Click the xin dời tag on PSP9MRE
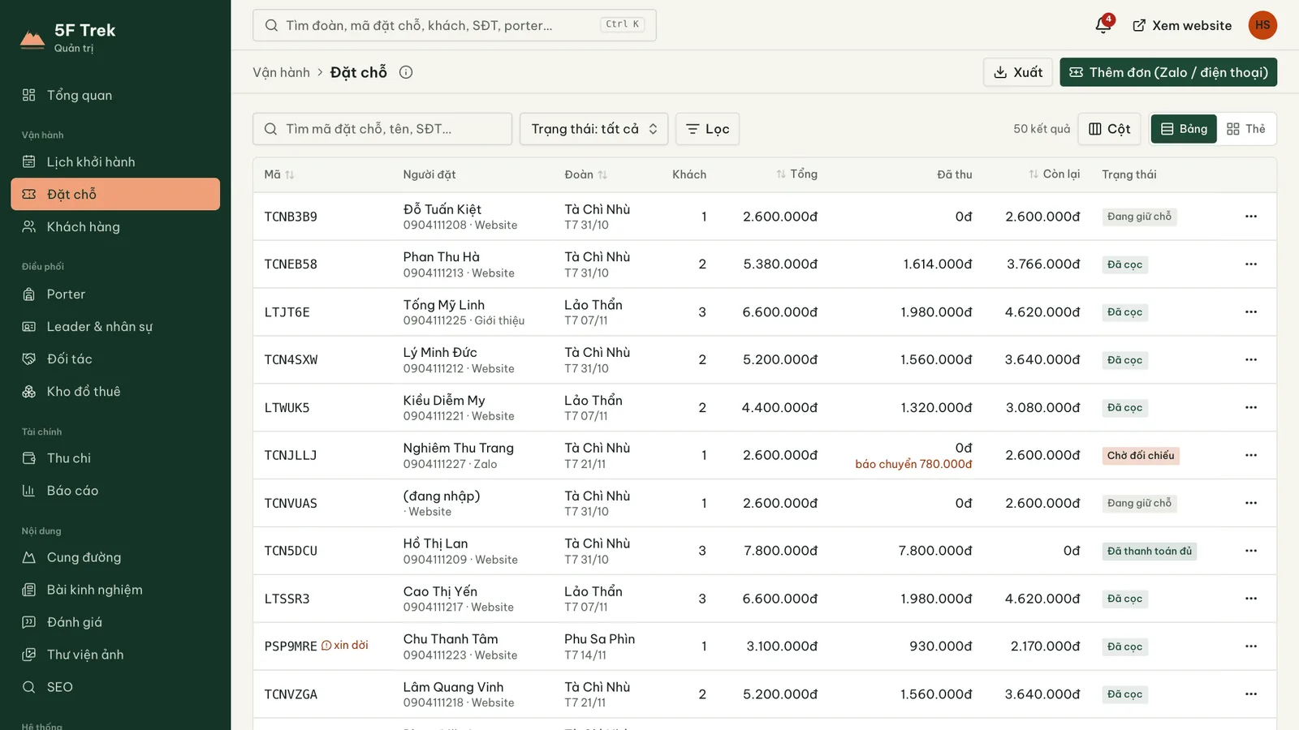This screenshot has width=1299, height=730. 345,646
